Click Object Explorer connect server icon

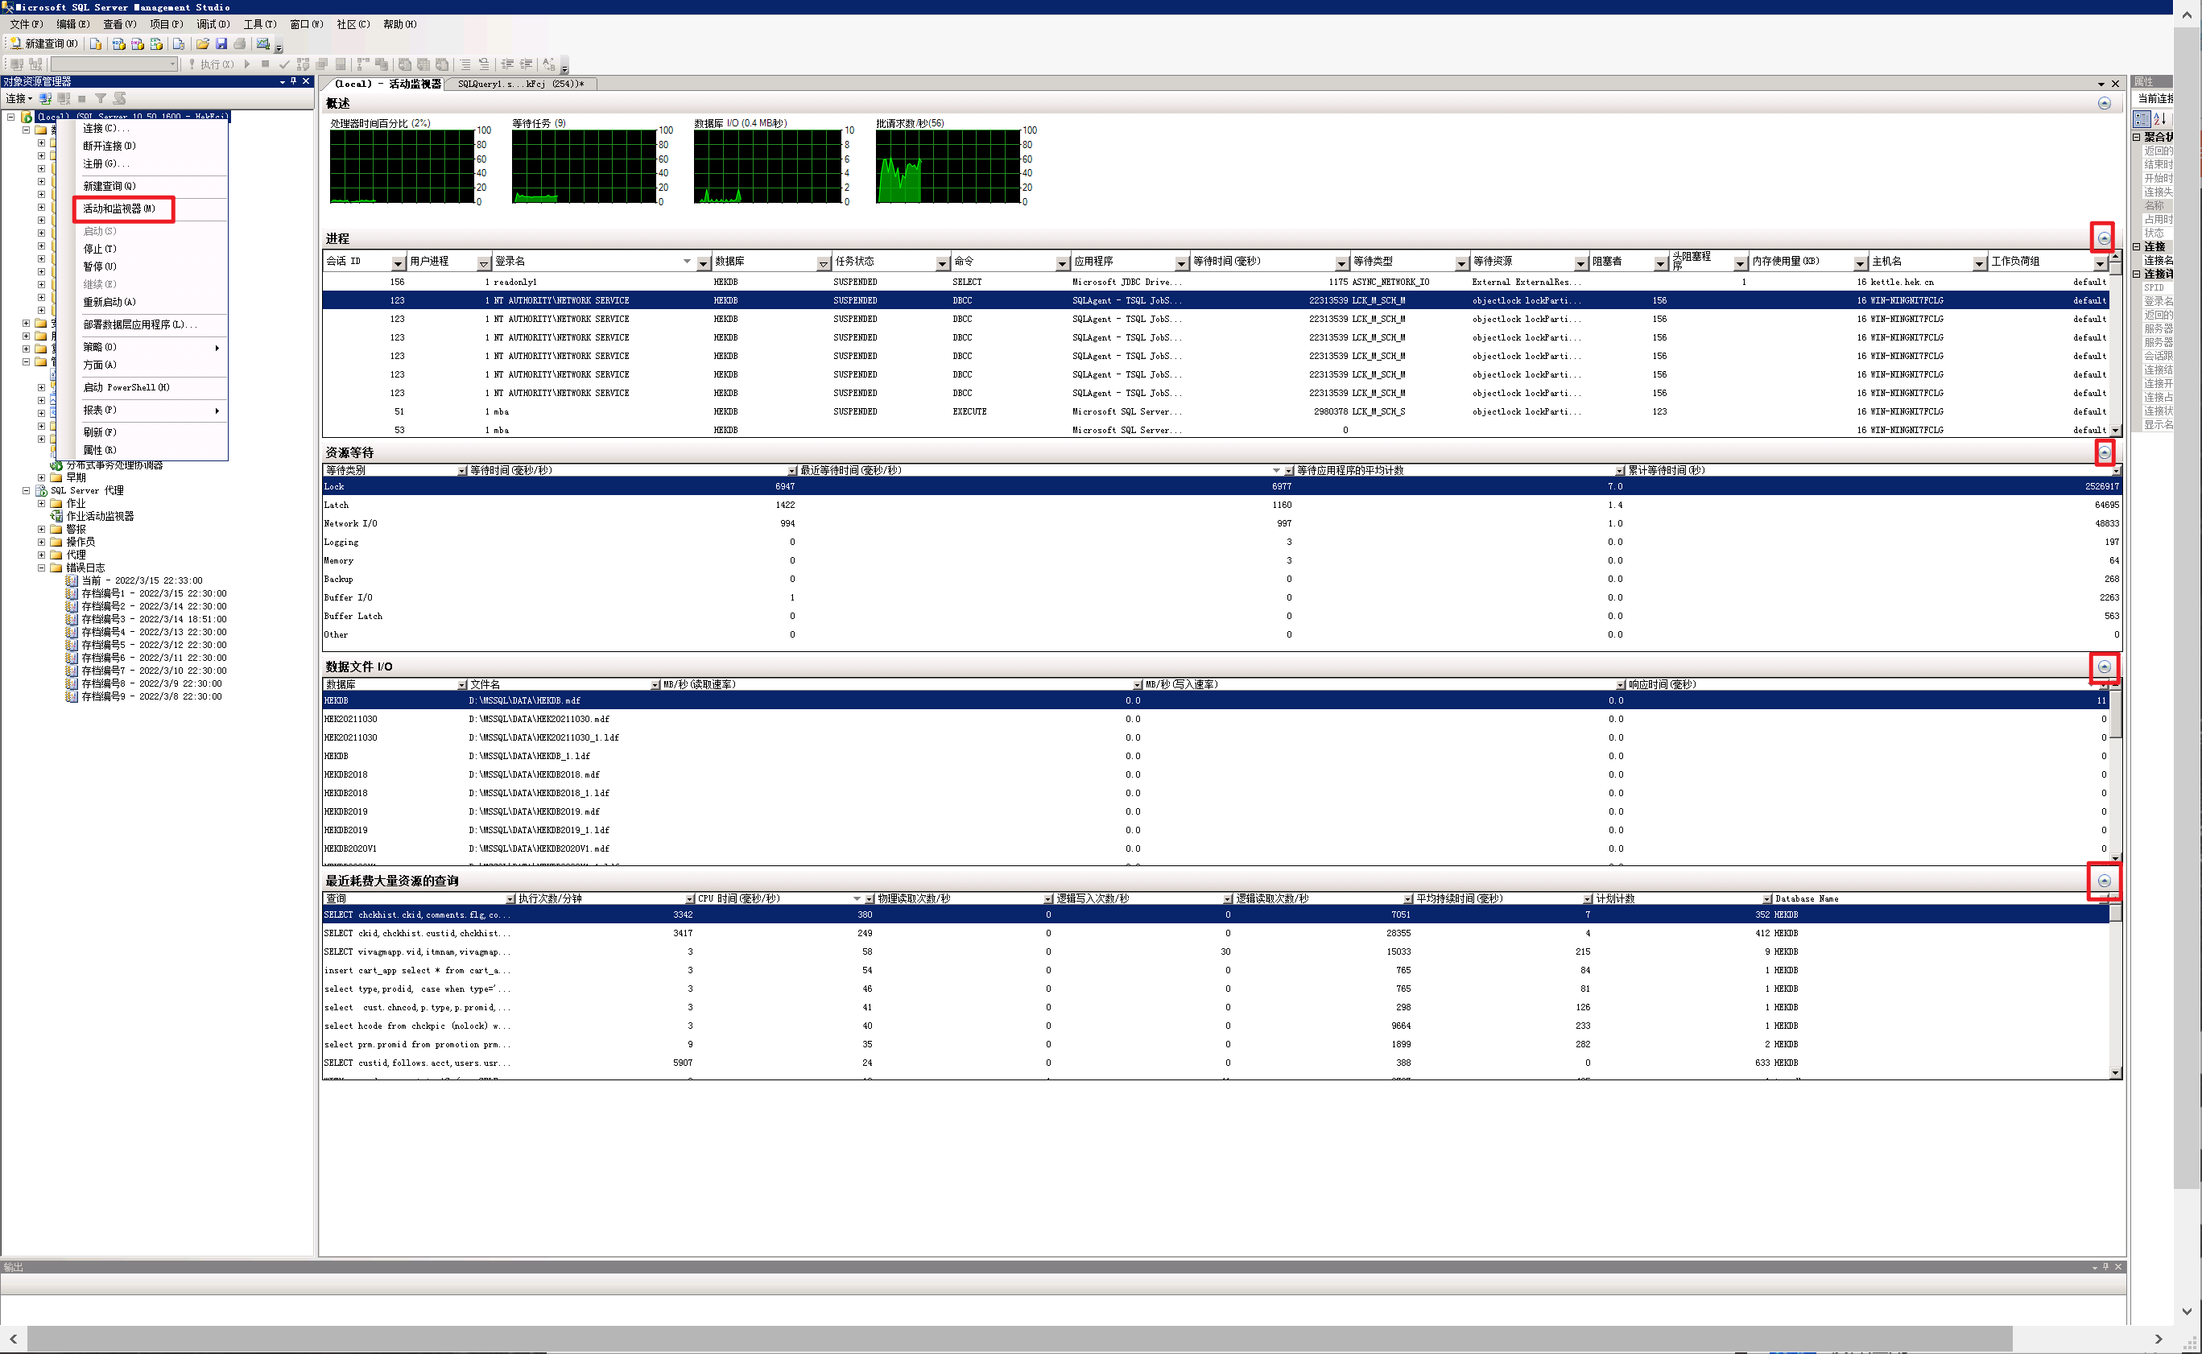pyautogui.click(x=46, y=98)
